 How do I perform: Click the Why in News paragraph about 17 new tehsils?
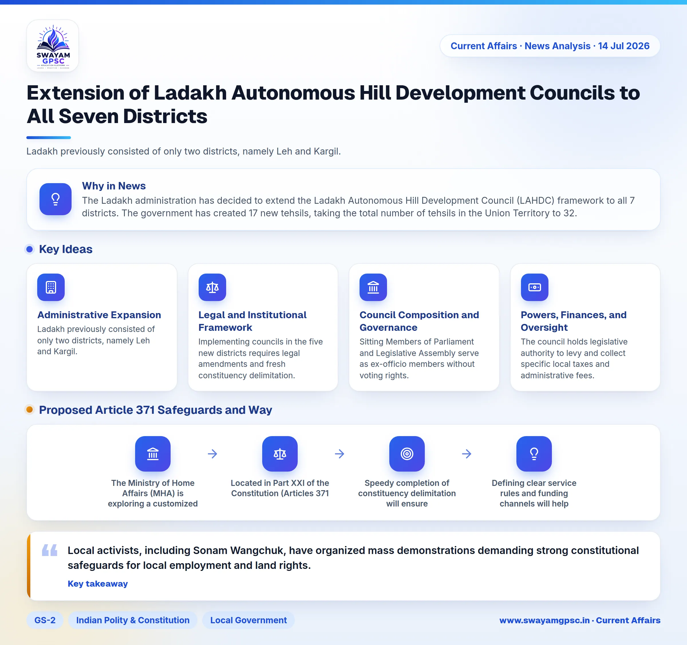pyautogui.click(x=358, y=207)
